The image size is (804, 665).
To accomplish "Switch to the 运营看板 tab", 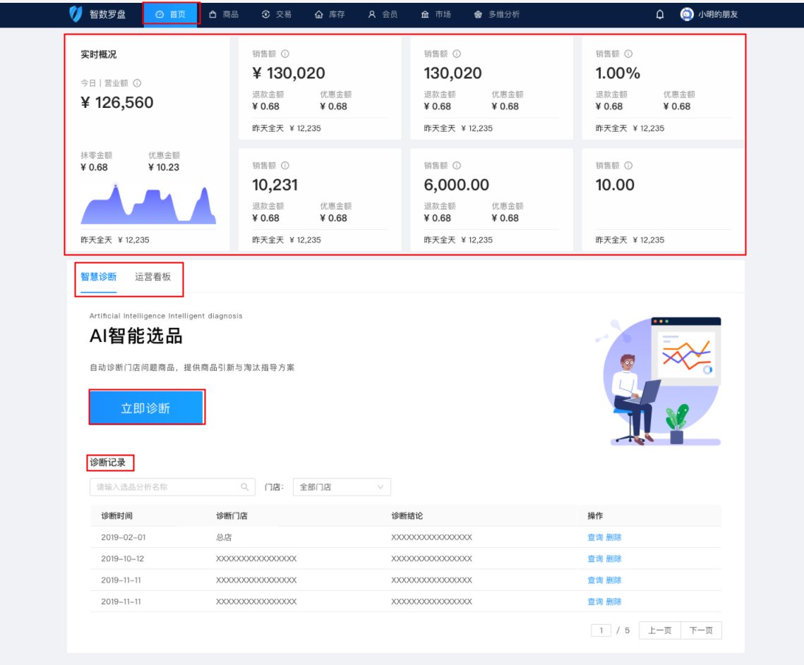I will 152,276.
